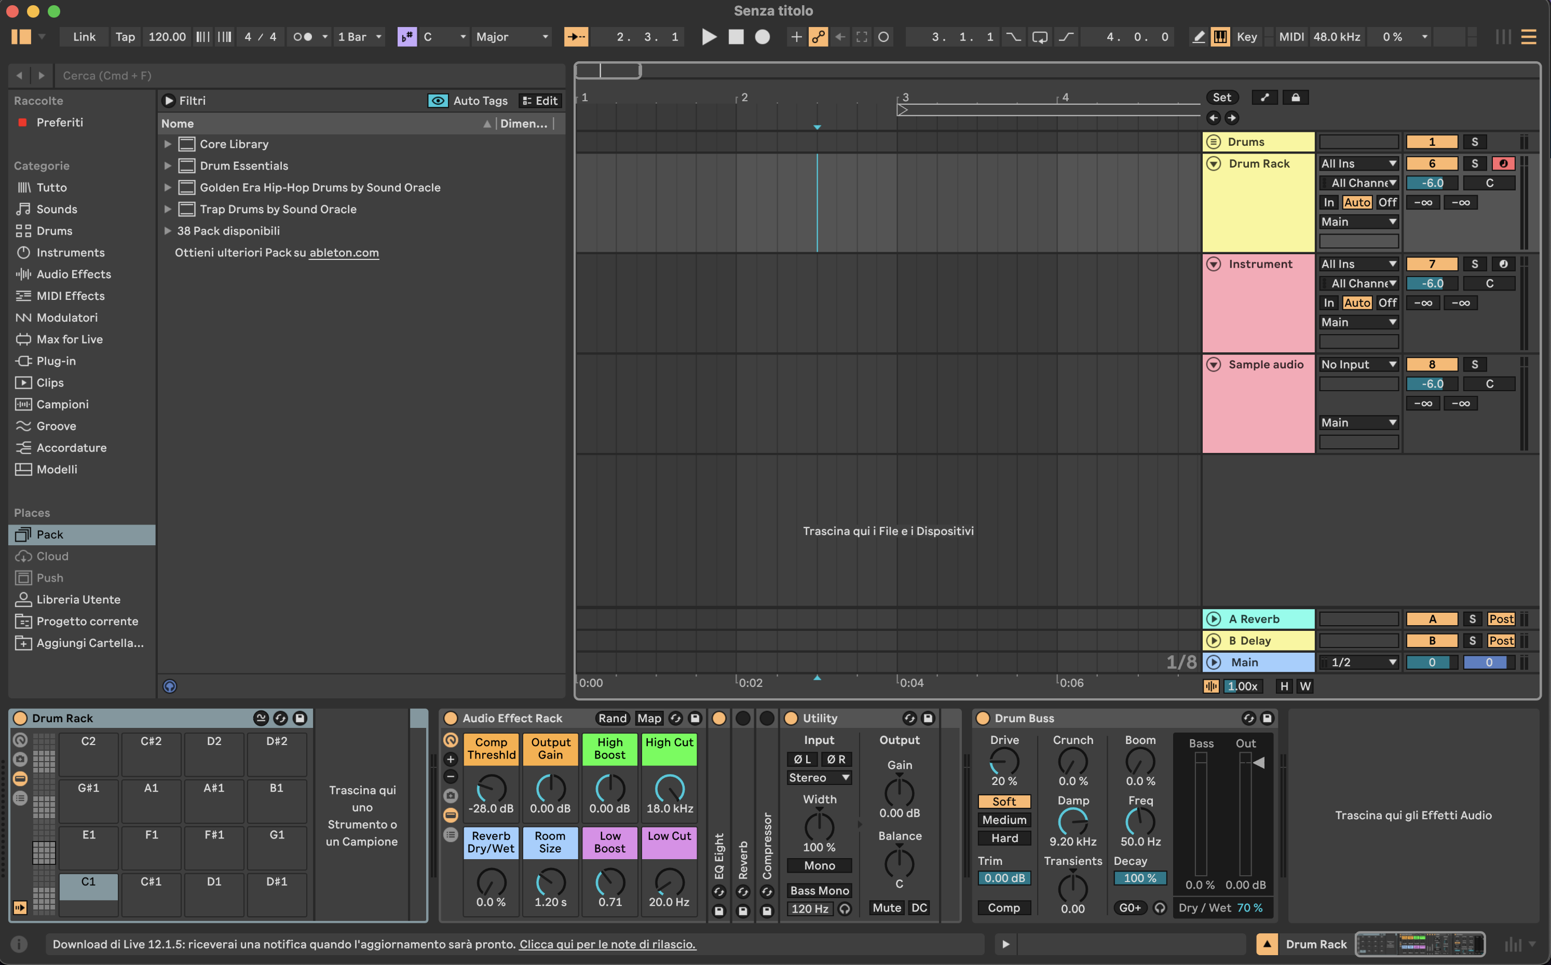Click the playhead position marker at bar 3
The width and height of the screenshot is (1551, 965).
902,111
